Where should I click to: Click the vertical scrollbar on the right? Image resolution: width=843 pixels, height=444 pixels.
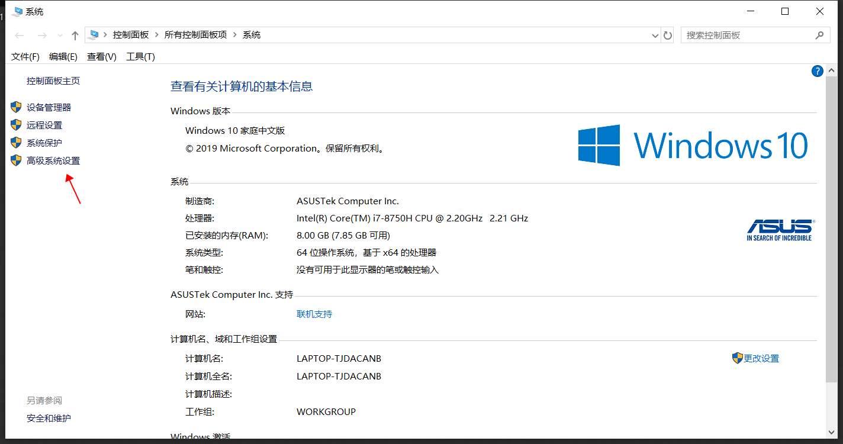(831, 229)
